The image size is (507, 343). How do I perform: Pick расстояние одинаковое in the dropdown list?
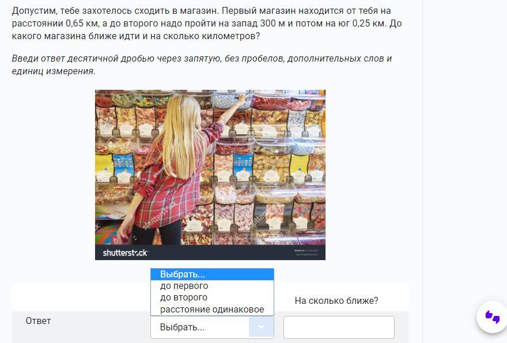coord(212,310)
